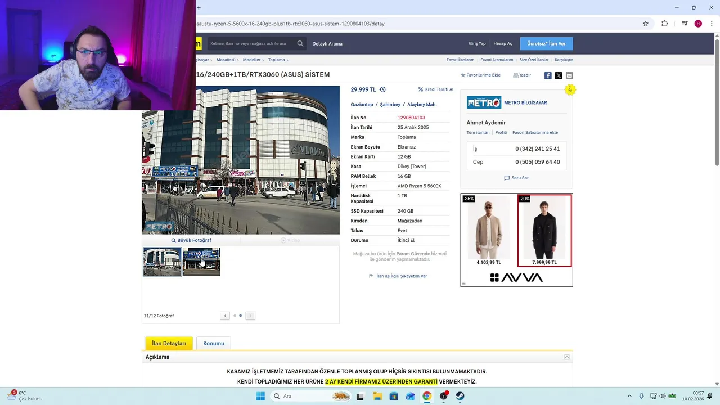Bookmark this page with the star icon
720x405 pixels.
point(646,24)
